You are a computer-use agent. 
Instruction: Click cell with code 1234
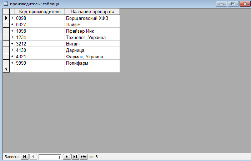(x=40, y=37)
